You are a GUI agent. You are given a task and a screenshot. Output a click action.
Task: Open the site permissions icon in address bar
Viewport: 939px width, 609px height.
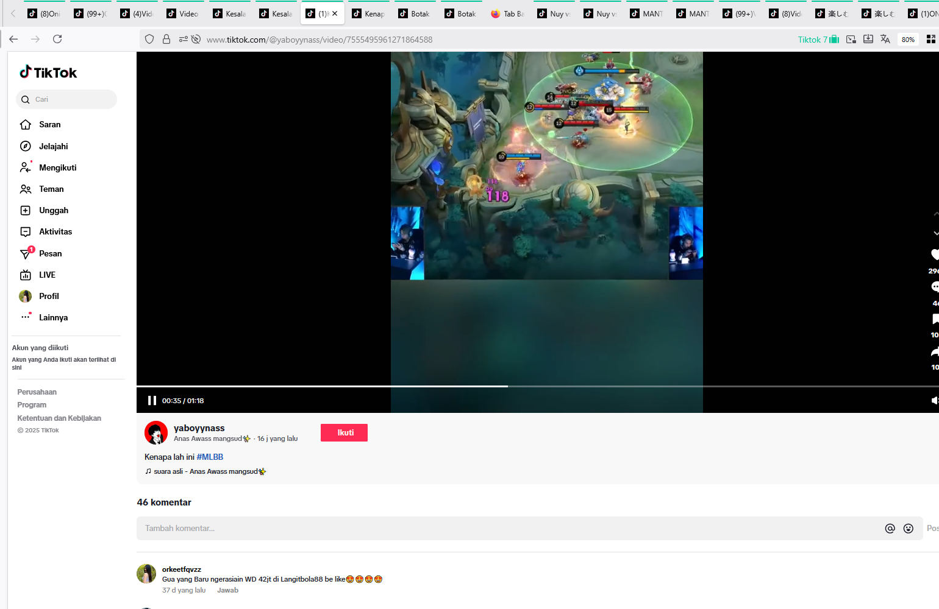pyautogui.click(x=183, y=39)
